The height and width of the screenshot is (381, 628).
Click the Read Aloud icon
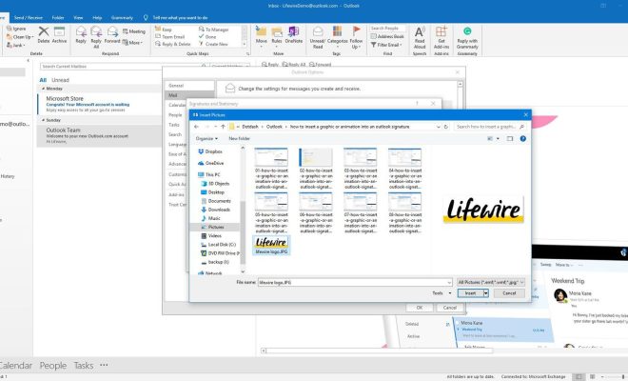[x=420, y=31]
